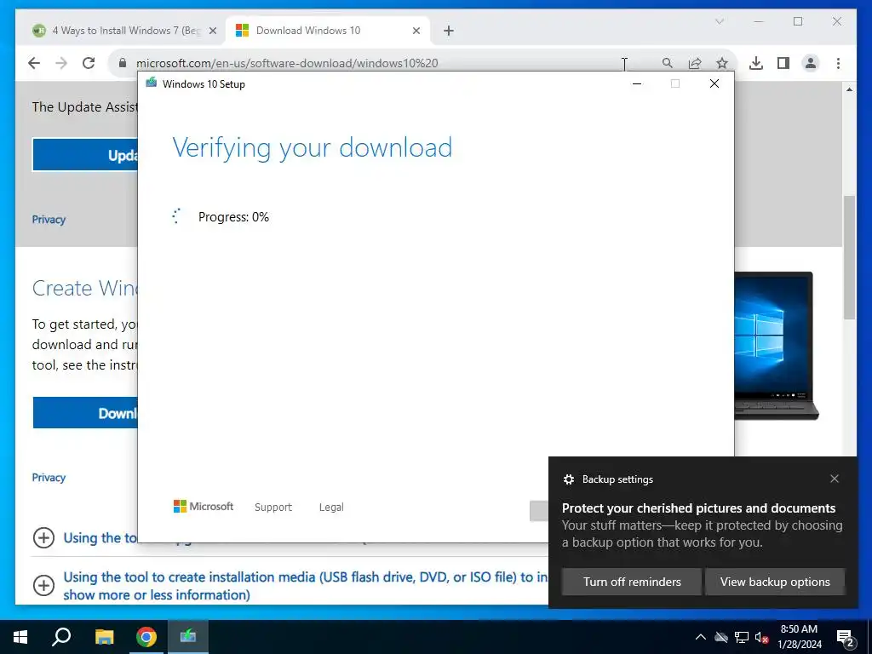Screen dimensions: 872x654
Task: Minimize the Windows 10 Setup window
Action: pos(637,83)
